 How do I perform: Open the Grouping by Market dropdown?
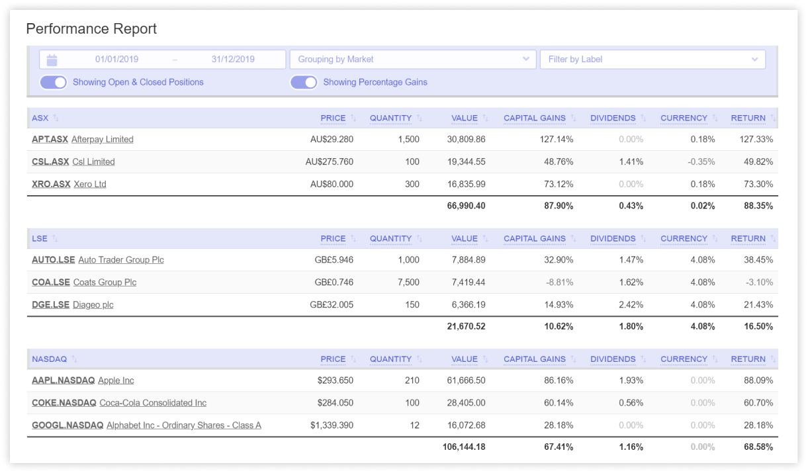point(413,60)
